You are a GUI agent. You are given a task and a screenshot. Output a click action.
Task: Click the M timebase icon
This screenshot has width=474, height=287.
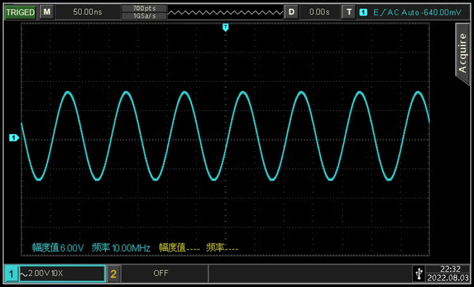tap(47, 12)
